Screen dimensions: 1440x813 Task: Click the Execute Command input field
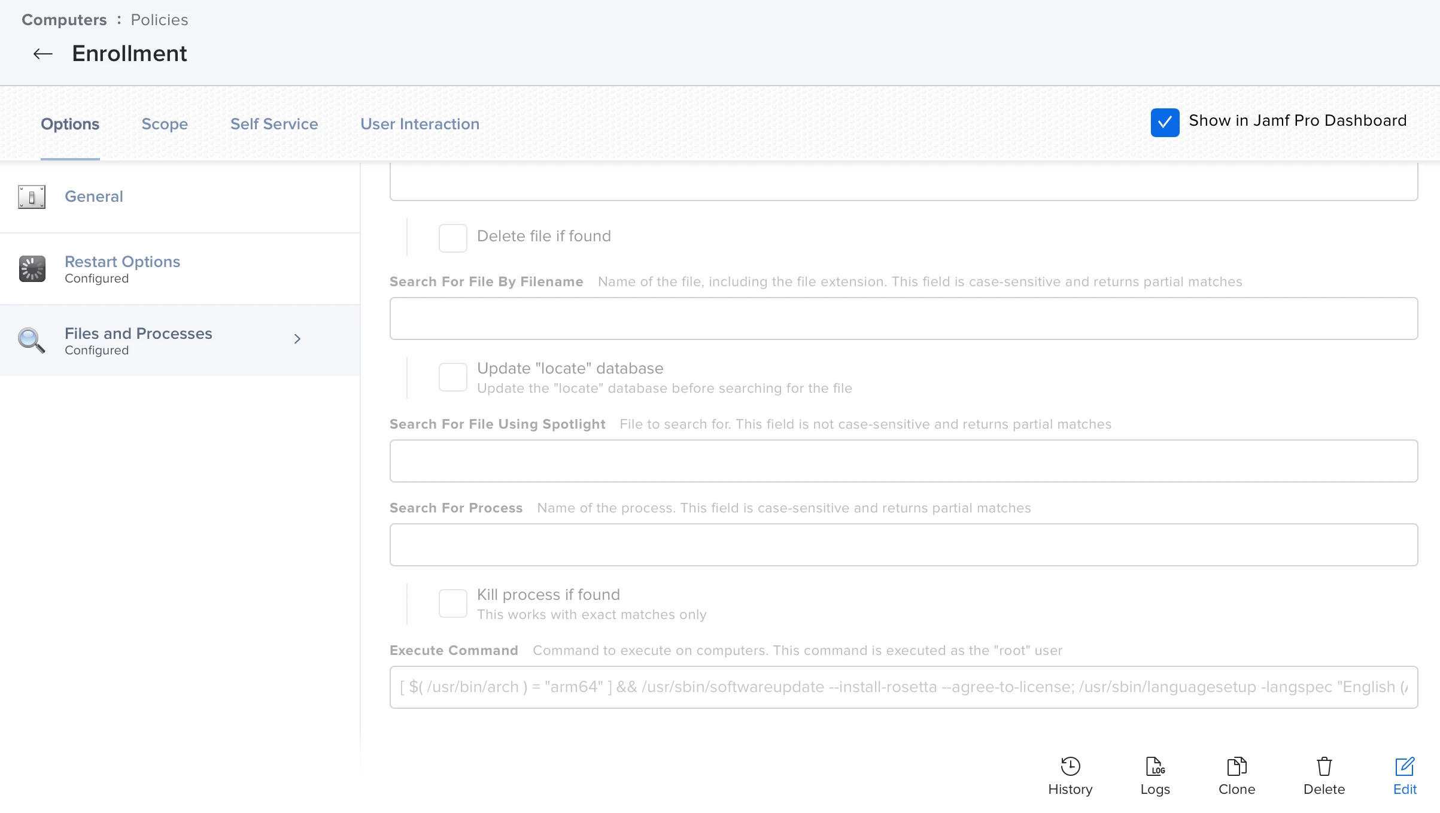pyautogui.click(x=903, y=687)
